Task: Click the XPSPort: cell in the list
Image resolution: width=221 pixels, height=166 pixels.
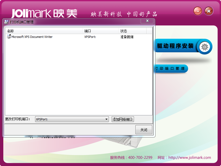Action: pos(90,37)
